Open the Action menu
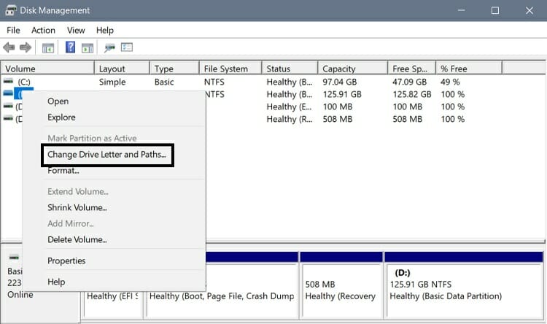547x324 pixels. (x=43, y=30)
